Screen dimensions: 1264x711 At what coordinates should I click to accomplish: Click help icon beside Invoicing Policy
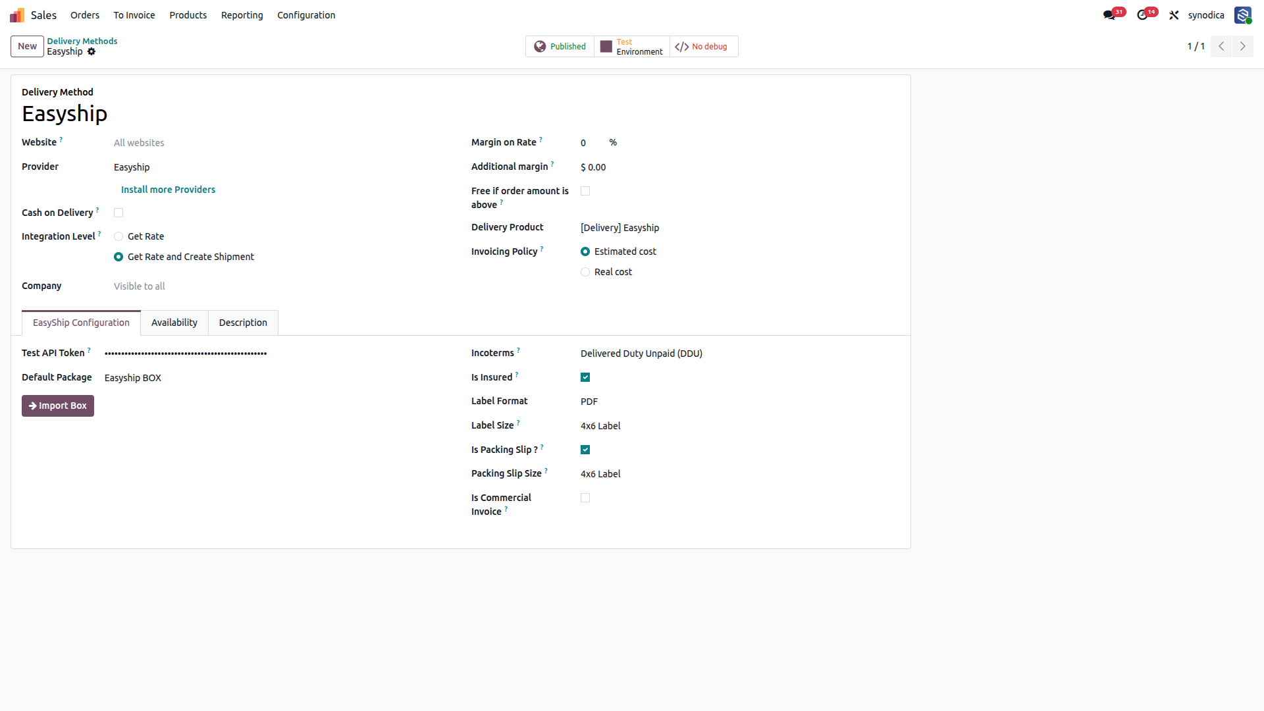tap(542, 249)
